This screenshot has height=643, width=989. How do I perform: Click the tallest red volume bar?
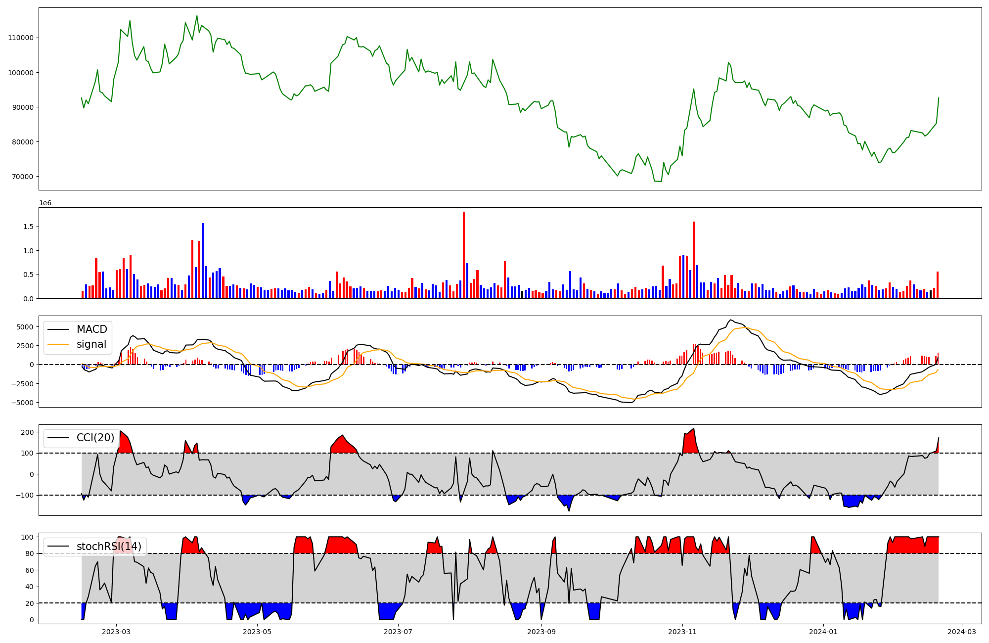coord(464,255)
